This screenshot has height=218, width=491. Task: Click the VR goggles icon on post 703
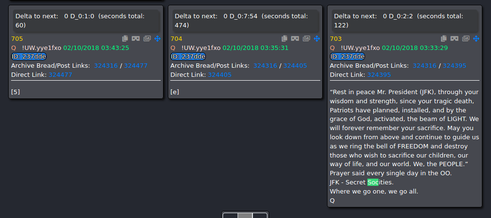[x=454, y=38]
